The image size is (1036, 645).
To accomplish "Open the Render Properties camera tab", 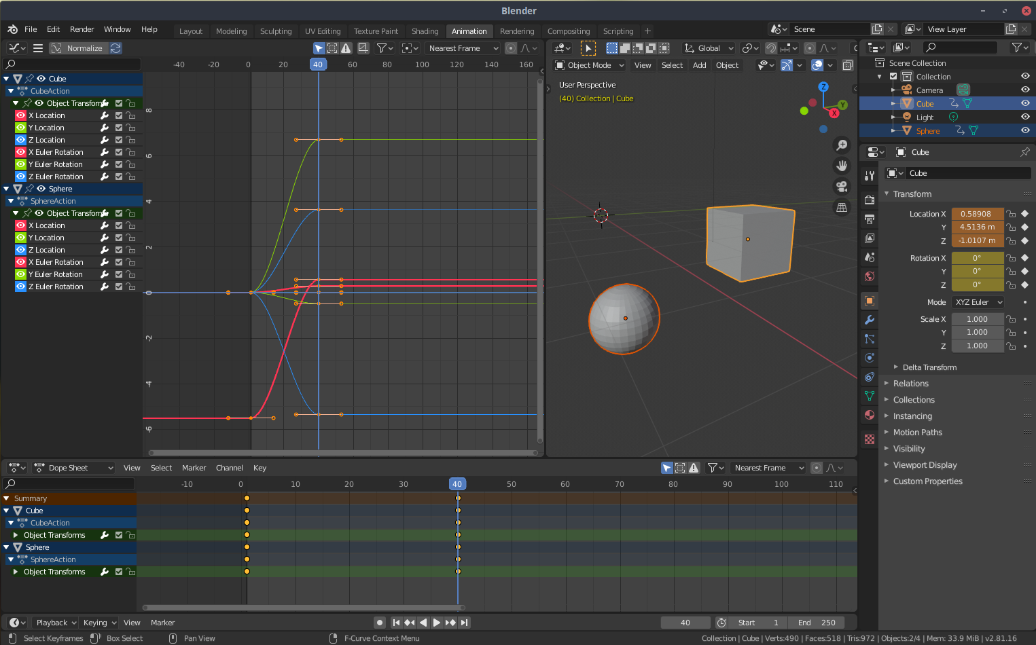I will pos(869,201).
